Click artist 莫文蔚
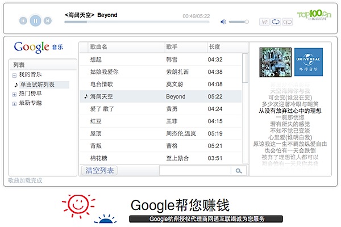Image resolution: width=341 pixels, height=227 pixels. 174,85
